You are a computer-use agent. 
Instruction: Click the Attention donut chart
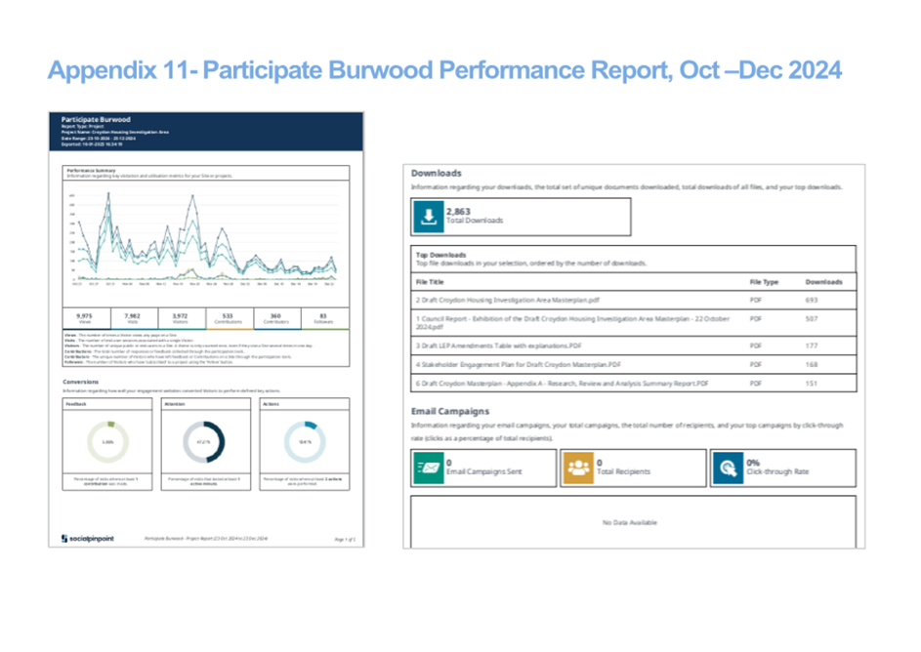[x=203, y=442]
